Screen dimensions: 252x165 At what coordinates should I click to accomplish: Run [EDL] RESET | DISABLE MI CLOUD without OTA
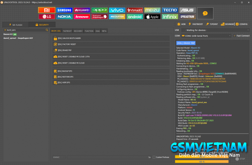[111, 63]
